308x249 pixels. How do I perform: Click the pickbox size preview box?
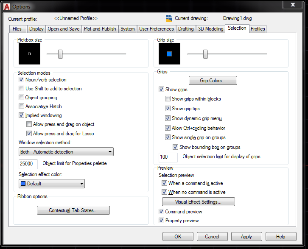click(29, 54)
